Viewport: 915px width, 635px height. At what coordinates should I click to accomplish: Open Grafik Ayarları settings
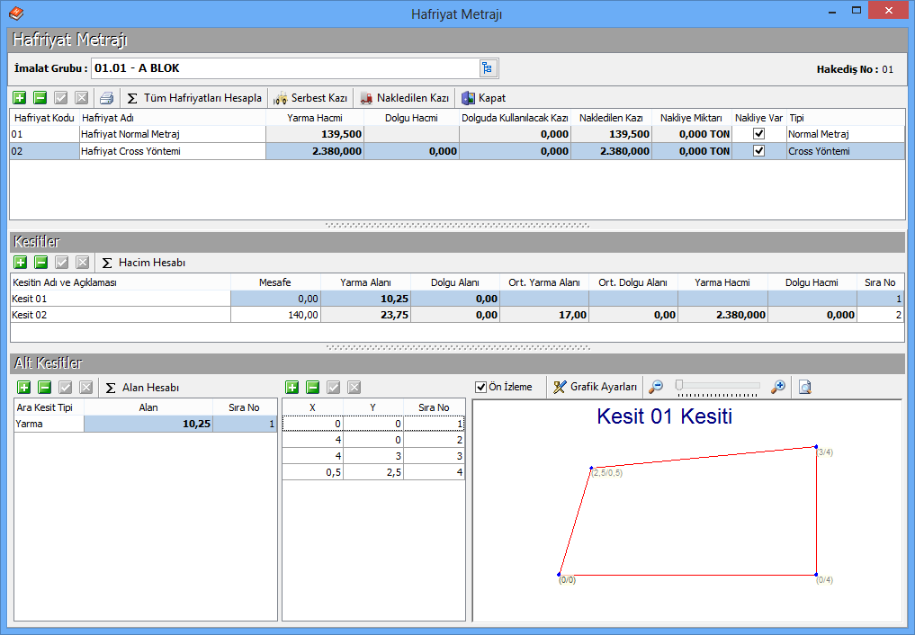coord(595,387)
